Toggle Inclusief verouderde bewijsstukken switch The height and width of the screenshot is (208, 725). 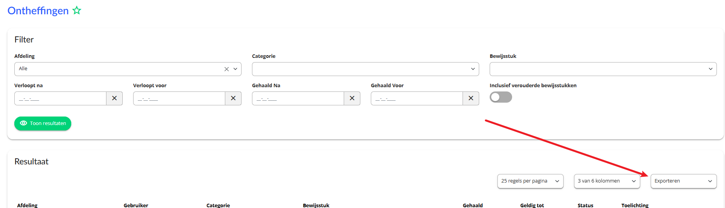(500, 97)
